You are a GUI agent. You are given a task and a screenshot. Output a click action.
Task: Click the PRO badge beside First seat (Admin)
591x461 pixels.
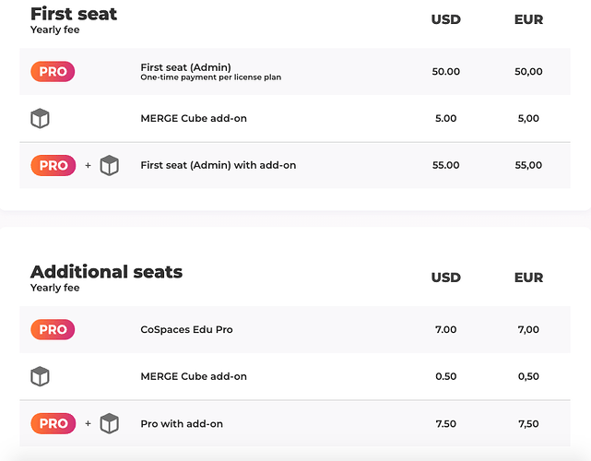[x=53, y=72]
